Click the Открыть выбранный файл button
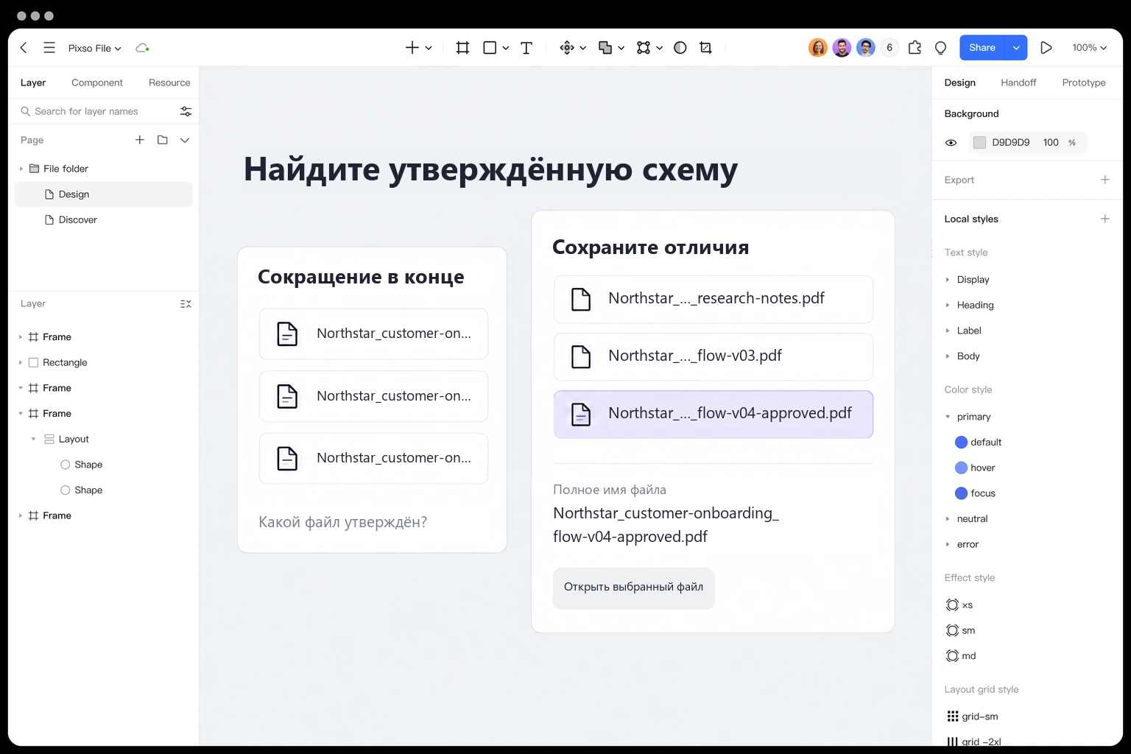Viewport: 1131px width, 754px height. [x=634, y=588]
